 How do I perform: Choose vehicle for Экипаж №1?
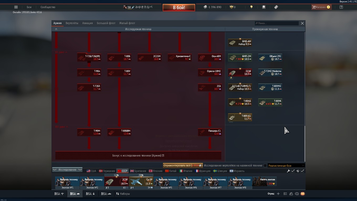[67, 181]
